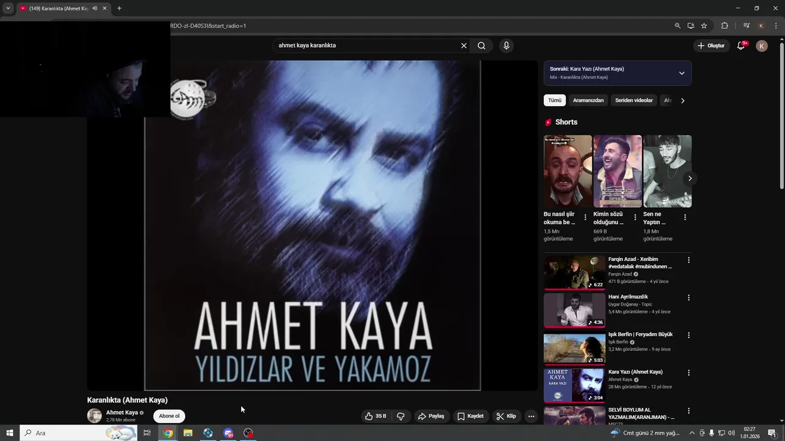Image resolution: width=785 pixels, height=441 pixels.
Task: Open Chrome profile K avatar
Action: pyautogui.click(x=761, y=26)
